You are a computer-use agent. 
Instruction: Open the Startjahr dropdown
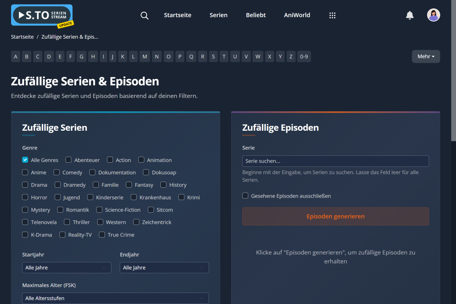pos(66,268)
